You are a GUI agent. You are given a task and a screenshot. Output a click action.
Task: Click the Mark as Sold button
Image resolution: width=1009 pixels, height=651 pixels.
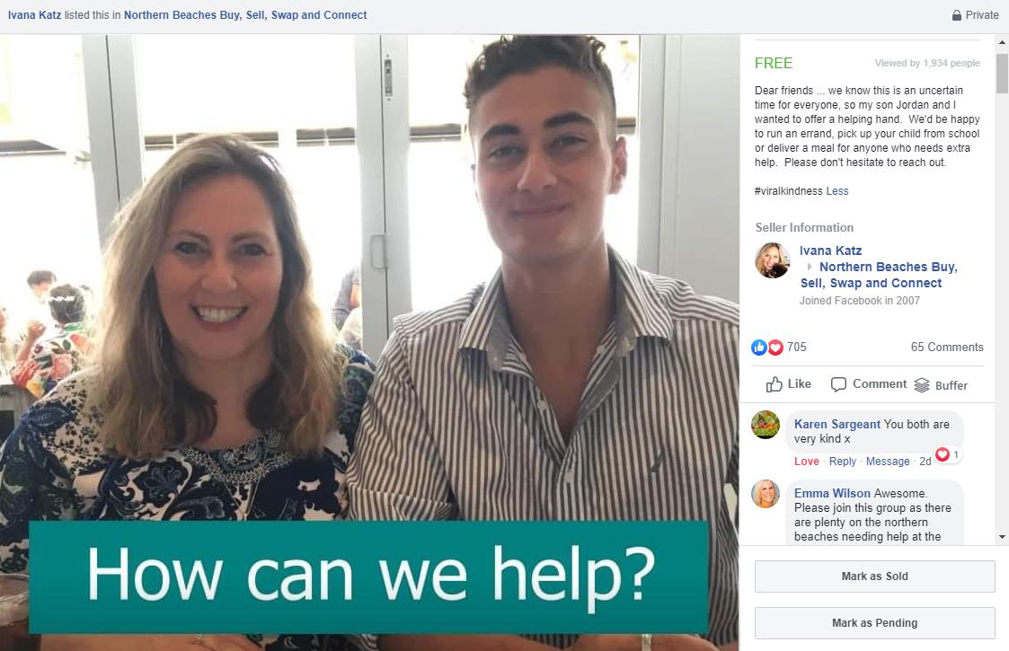coord(875,576)
